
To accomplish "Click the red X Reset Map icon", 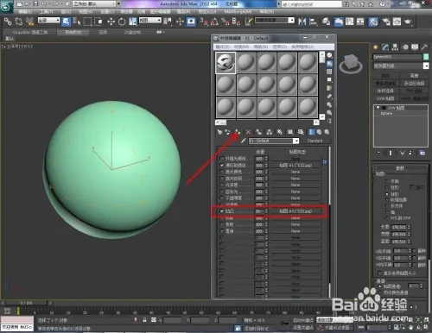I will point(248,132).
